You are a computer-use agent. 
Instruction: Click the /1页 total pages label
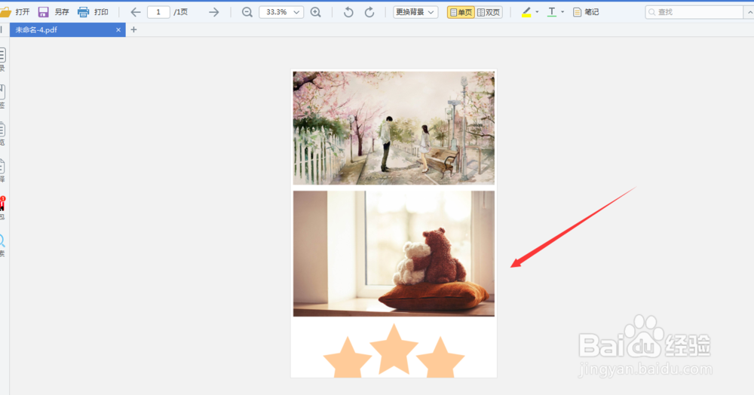coord(180,12)
